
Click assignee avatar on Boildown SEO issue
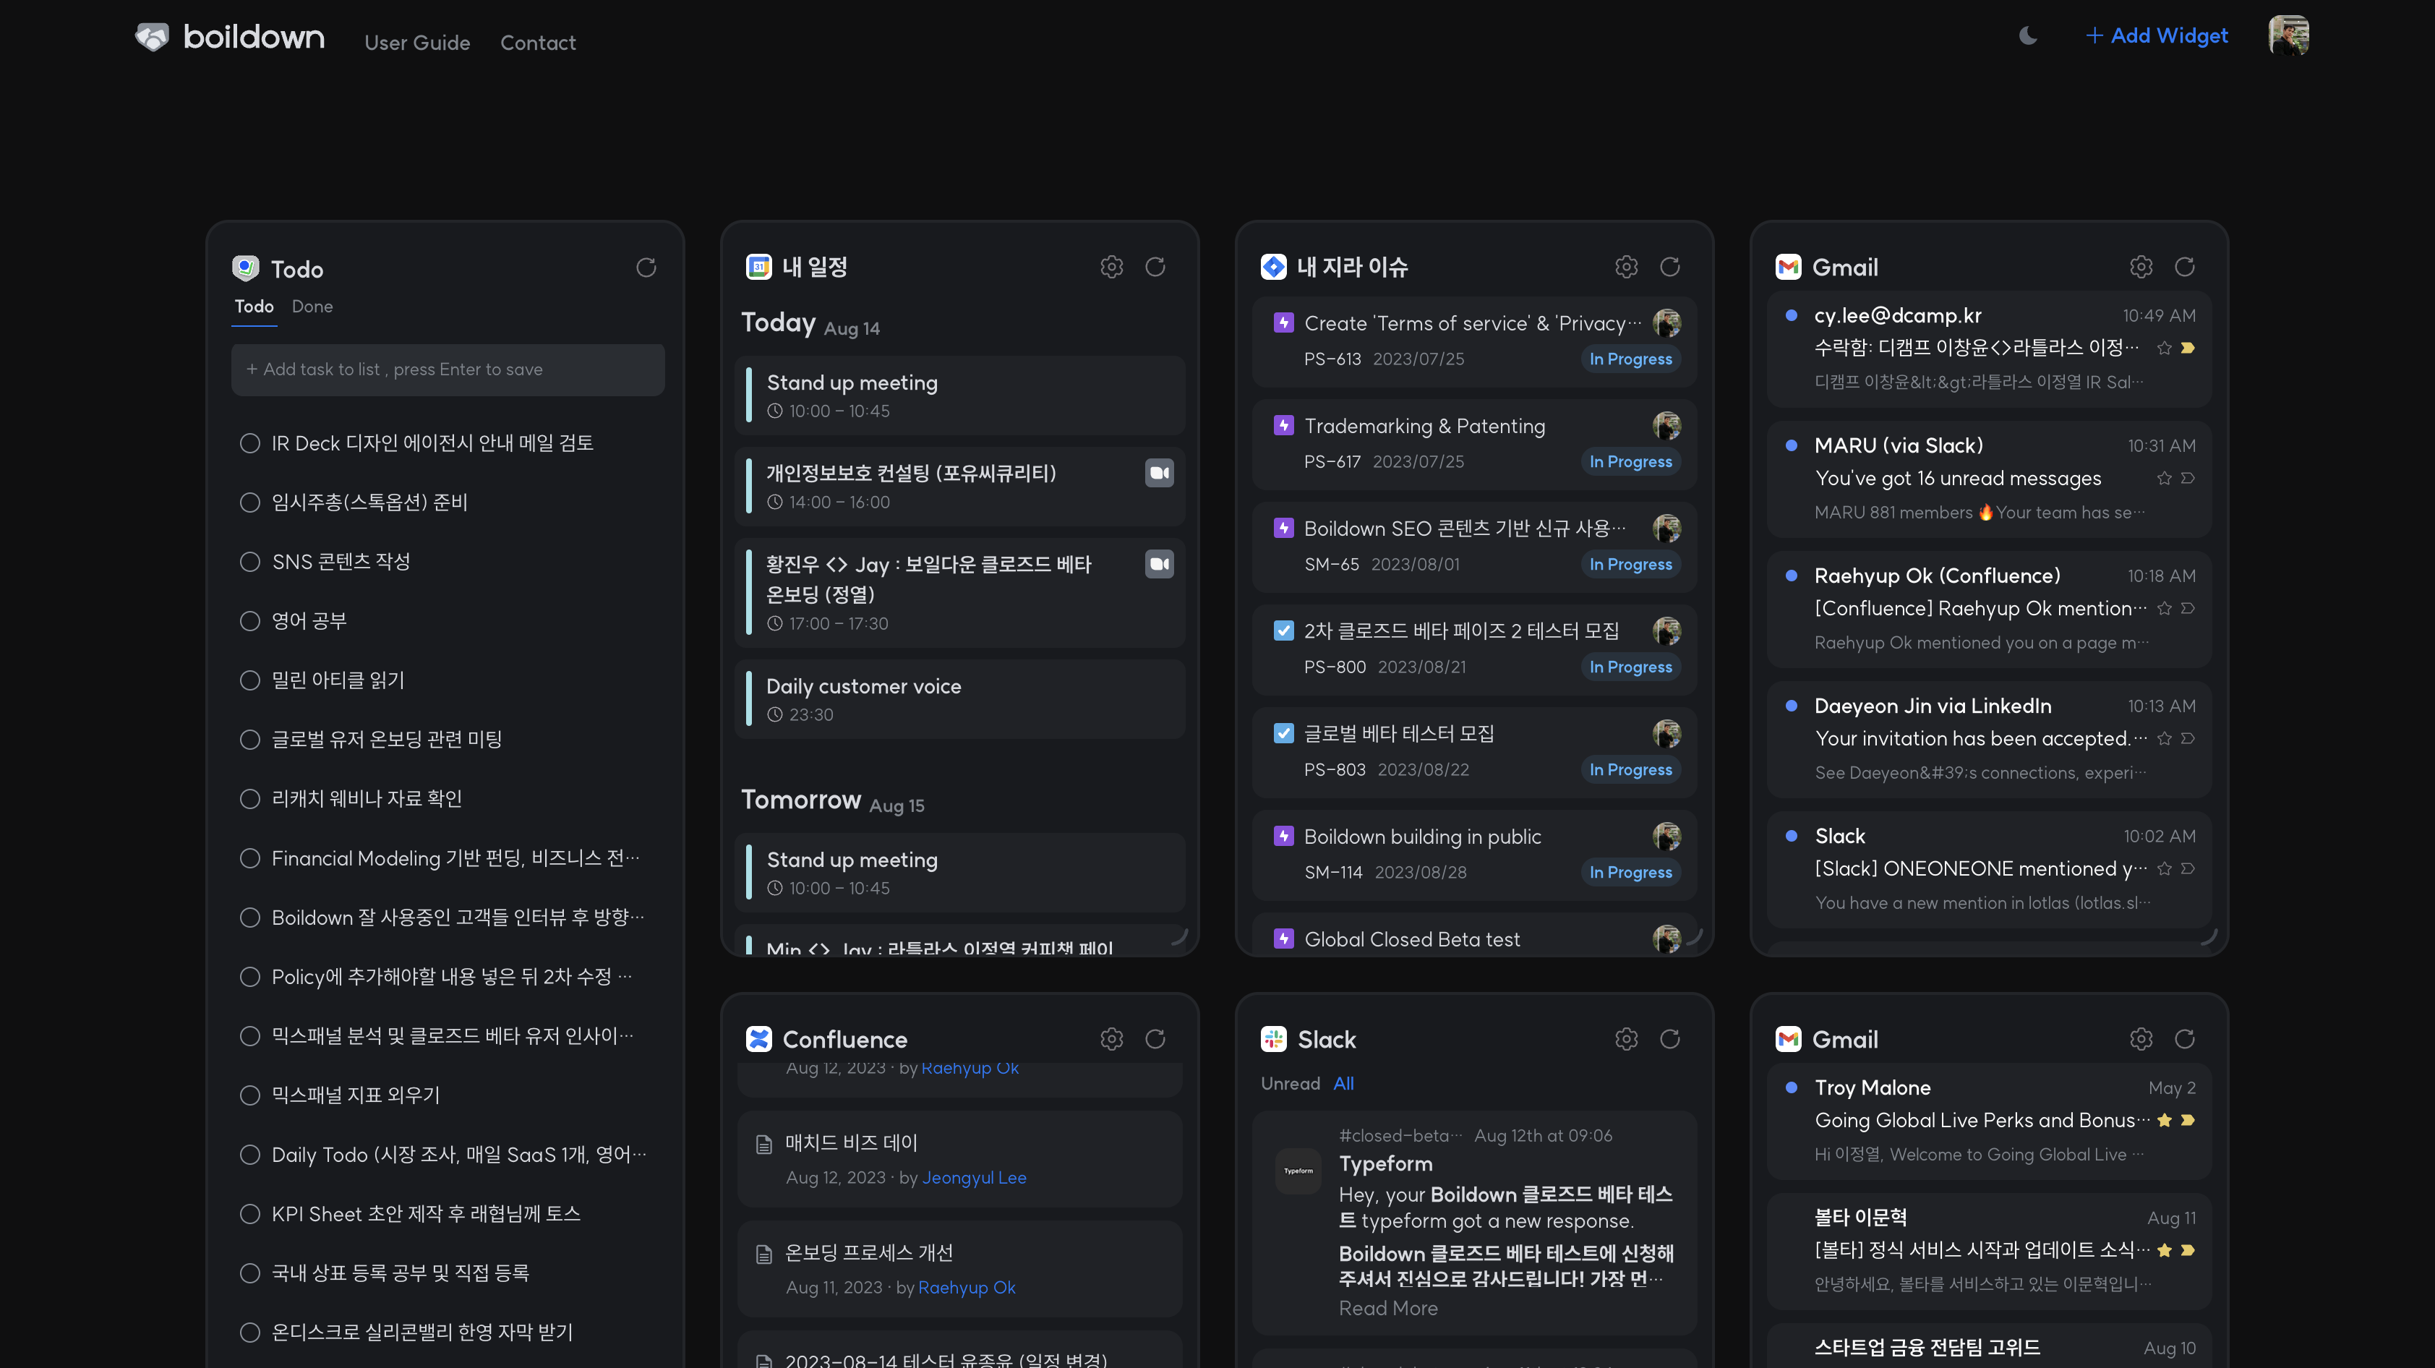(1666, 528)
